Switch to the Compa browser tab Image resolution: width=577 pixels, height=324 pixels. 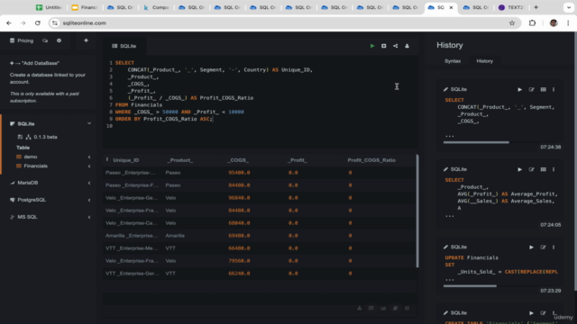(x=156, y=7)
